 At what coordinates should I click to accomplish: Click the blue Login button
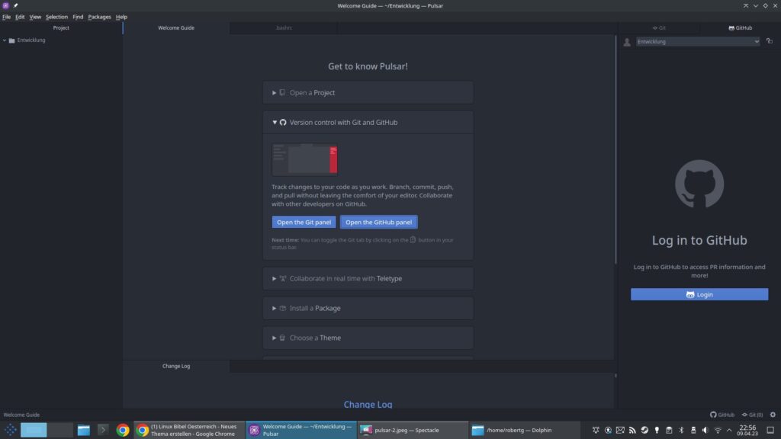click(x=699, y=295)
